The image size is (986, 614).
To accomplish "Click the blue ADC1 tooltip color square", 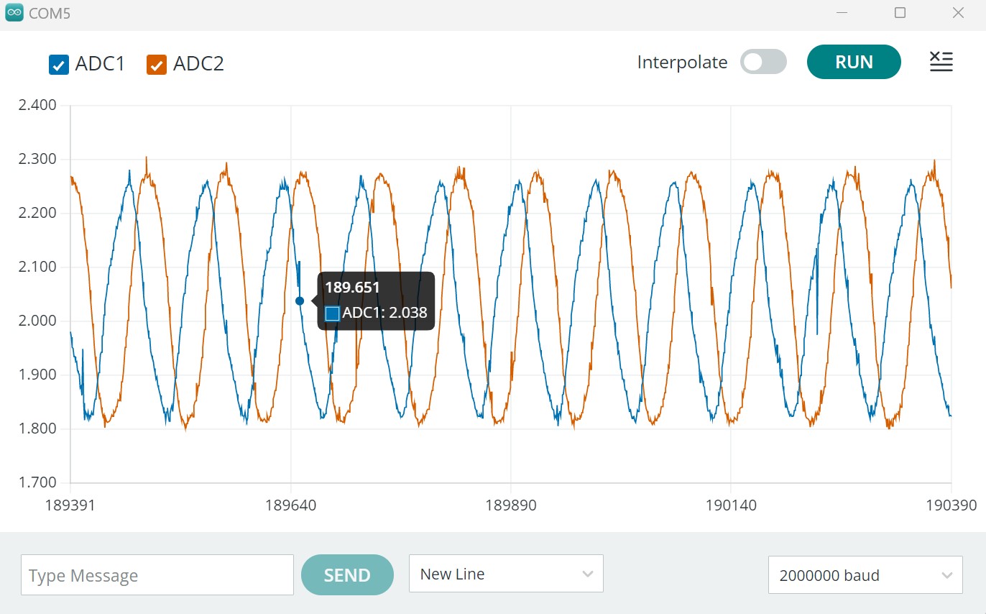I will coord(332,313).
